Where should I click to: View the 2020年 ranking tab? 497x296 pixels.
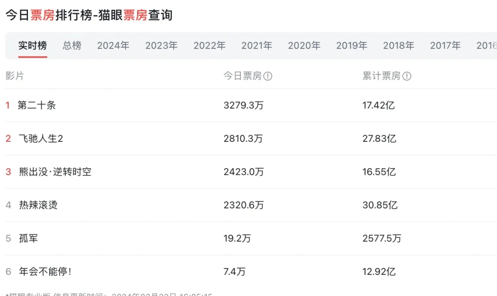(304, 46)
